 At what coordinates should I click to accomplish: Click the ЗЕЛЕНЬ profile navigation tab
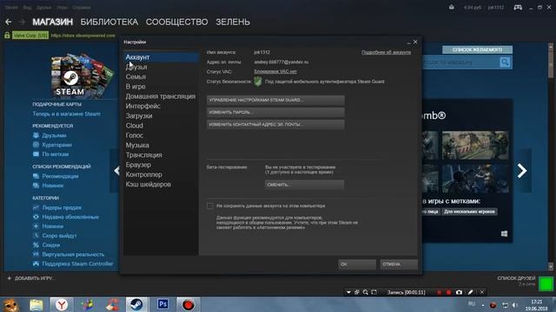coord(233,22)
